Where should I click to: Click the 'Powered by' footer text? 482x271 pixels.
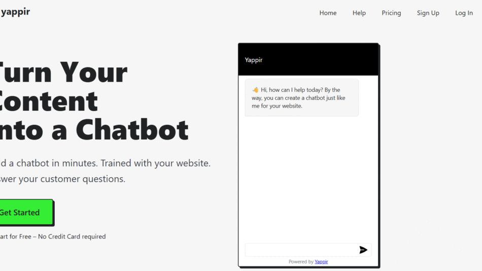(x=301, y=262)
